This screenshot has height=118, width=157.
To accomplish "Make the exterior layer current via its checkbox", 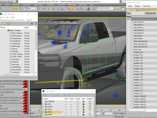I will coord(61,107).
